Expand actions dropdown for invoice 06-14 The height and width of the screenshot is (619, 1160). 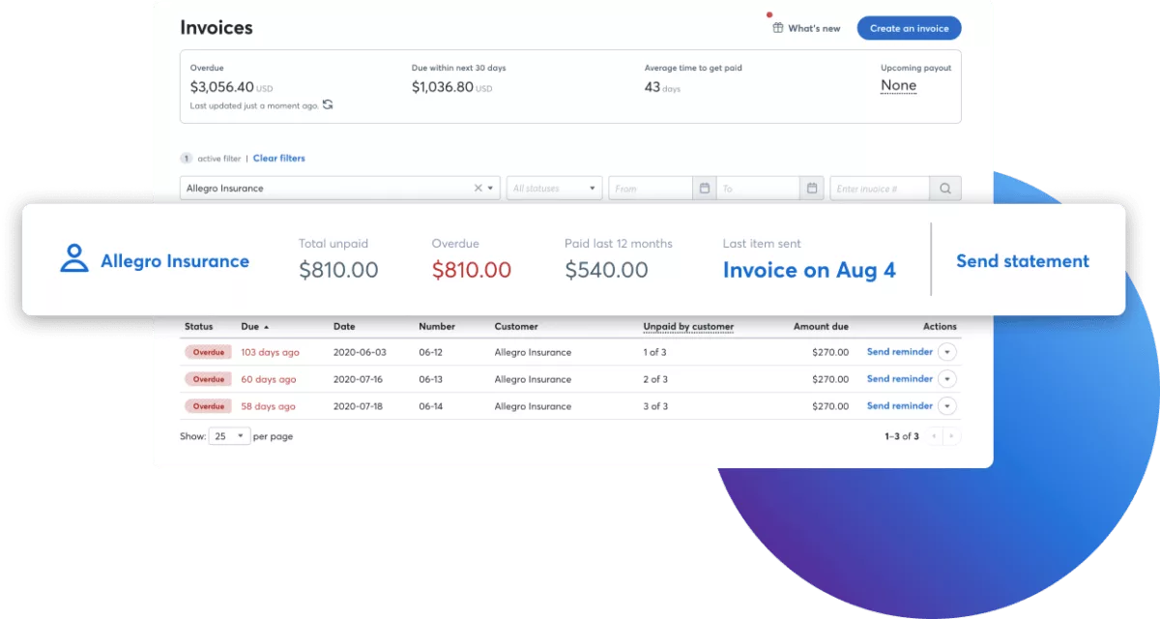coord(947,406)
